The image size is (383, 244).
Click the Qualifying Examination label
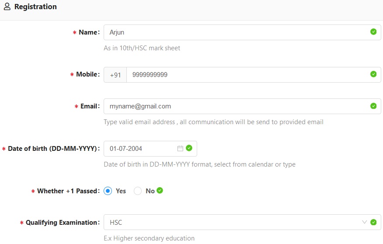click(61, 223)
